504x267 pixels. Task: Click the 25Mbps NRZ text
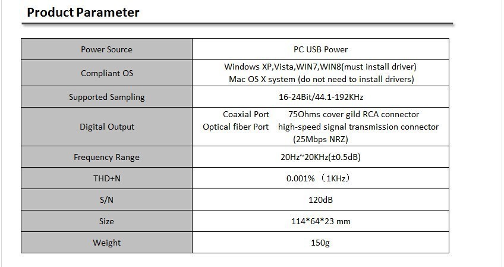click(320, 139)
